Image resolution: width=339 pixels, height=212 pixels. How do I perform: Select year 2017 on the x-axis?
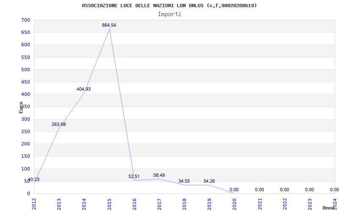(159, 204)
